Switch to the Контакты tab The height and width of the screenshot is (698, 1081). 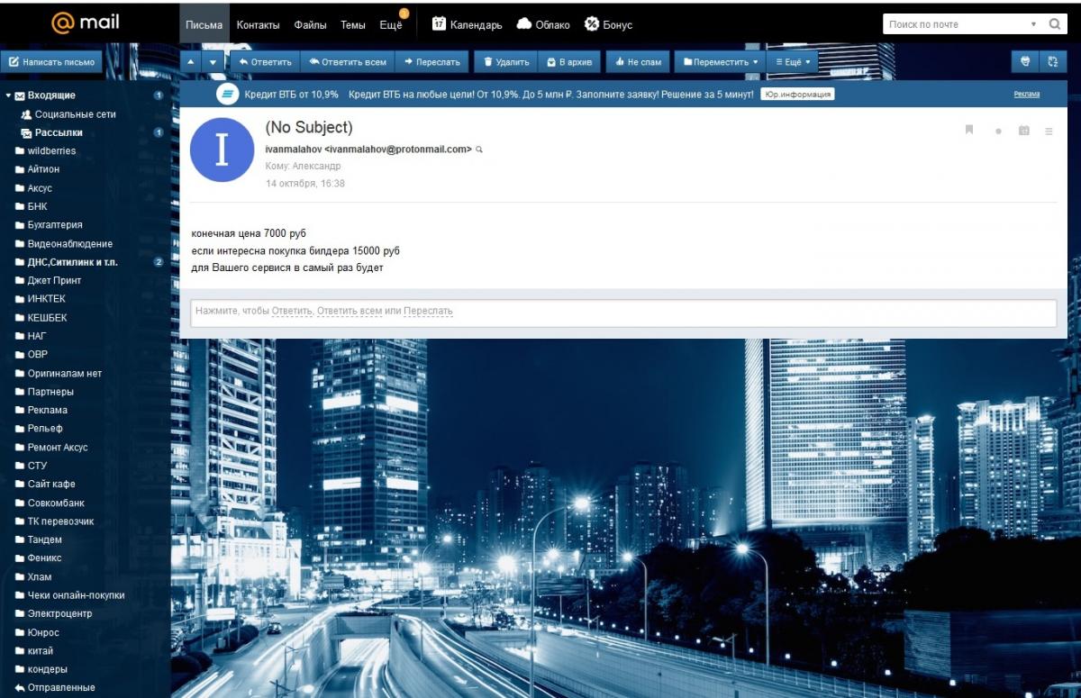[258, 25]
